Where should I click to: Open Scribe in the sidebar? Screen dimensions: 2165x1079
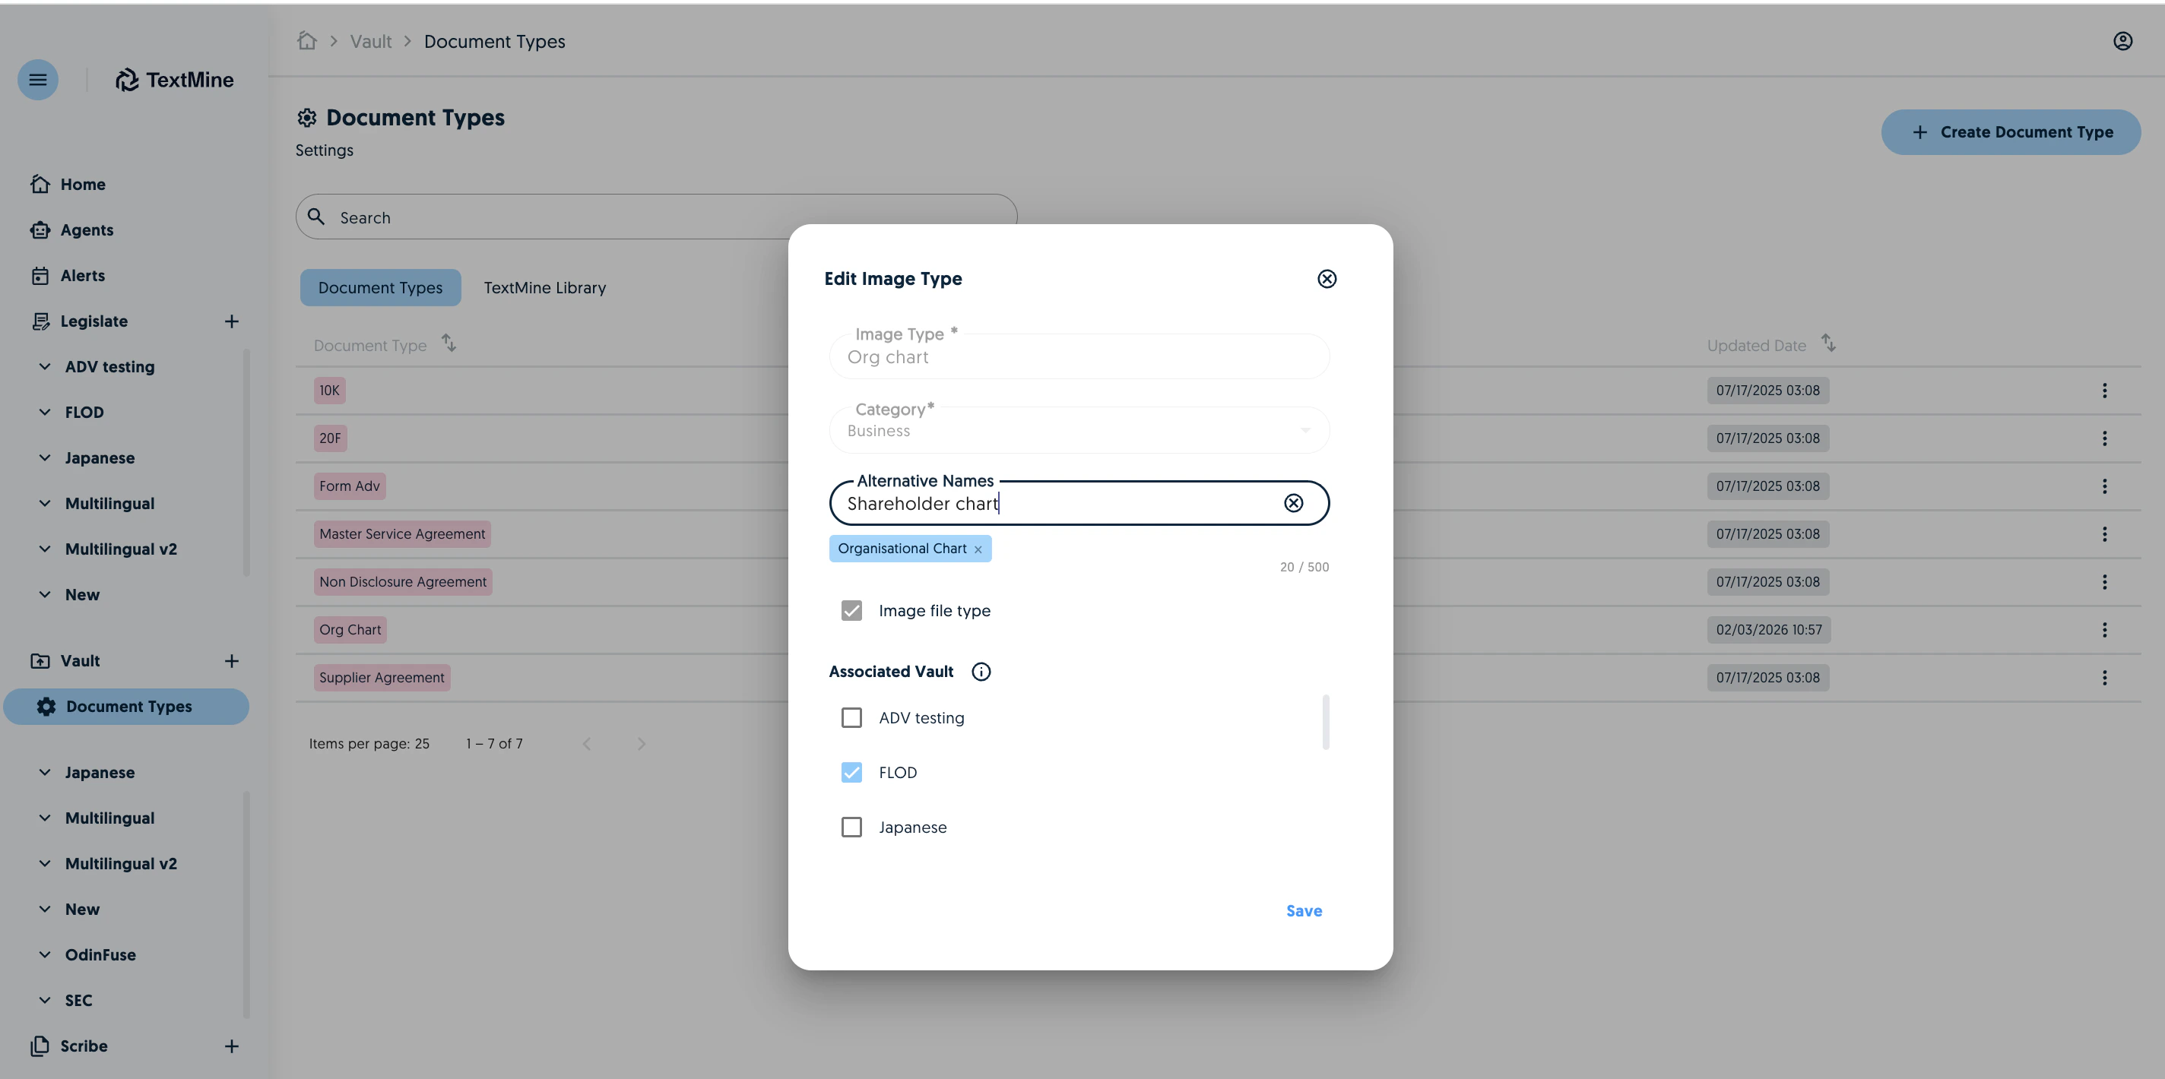[x=83, y=1046]
